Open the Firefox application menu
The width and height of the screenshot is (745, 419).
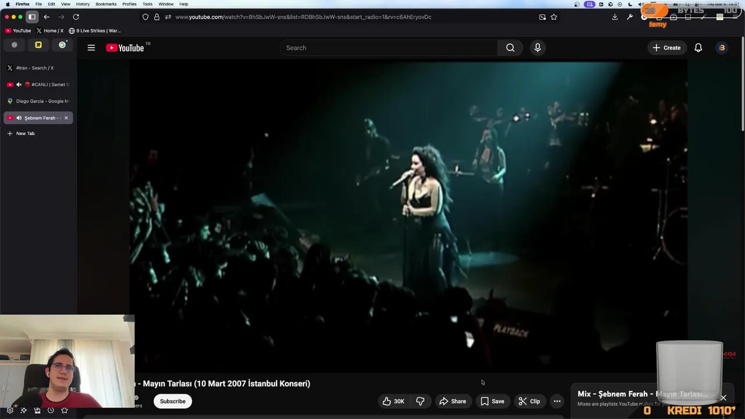23,4
